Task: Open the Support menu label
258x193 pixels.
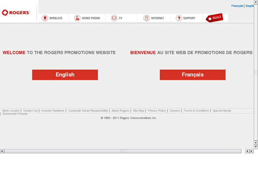Action: 189,18
